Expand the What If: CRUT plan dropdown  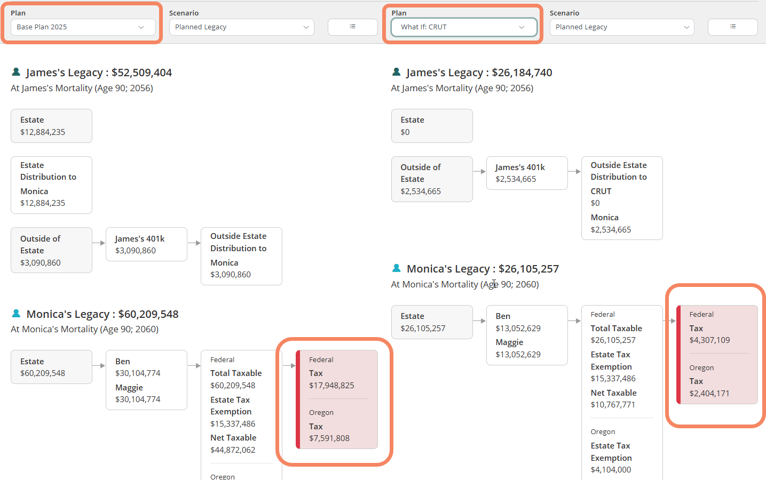(463, 27)
